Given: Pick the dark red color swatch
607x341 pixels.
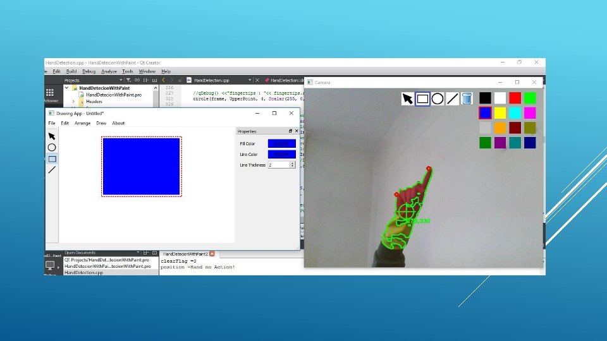Looking at the screenshot, I should [x=515, y=128].
